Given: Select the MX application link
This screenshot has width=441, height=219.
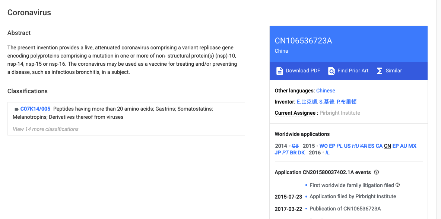Looking at the screenshot, I should (x=412, y=146).
